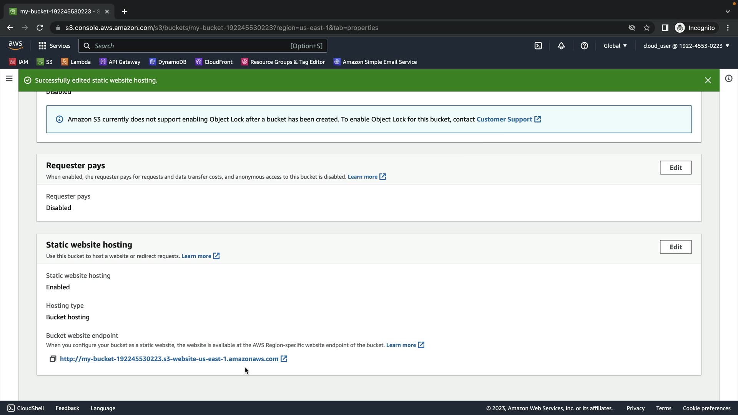Copy the bucket website endpoint URL
Image resolution: width=738 pixels, height=415 pixels.
(53, 359)
